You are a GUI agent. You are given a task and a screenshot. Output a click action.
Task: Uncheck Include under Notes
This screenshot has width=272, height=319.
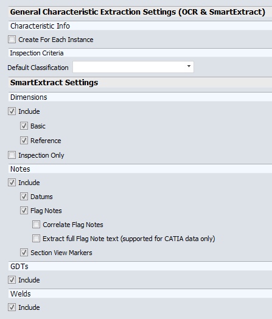[x=12, y=183]
